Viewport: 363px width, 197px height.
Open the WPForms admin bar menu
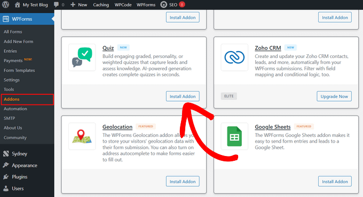[146, 5]
